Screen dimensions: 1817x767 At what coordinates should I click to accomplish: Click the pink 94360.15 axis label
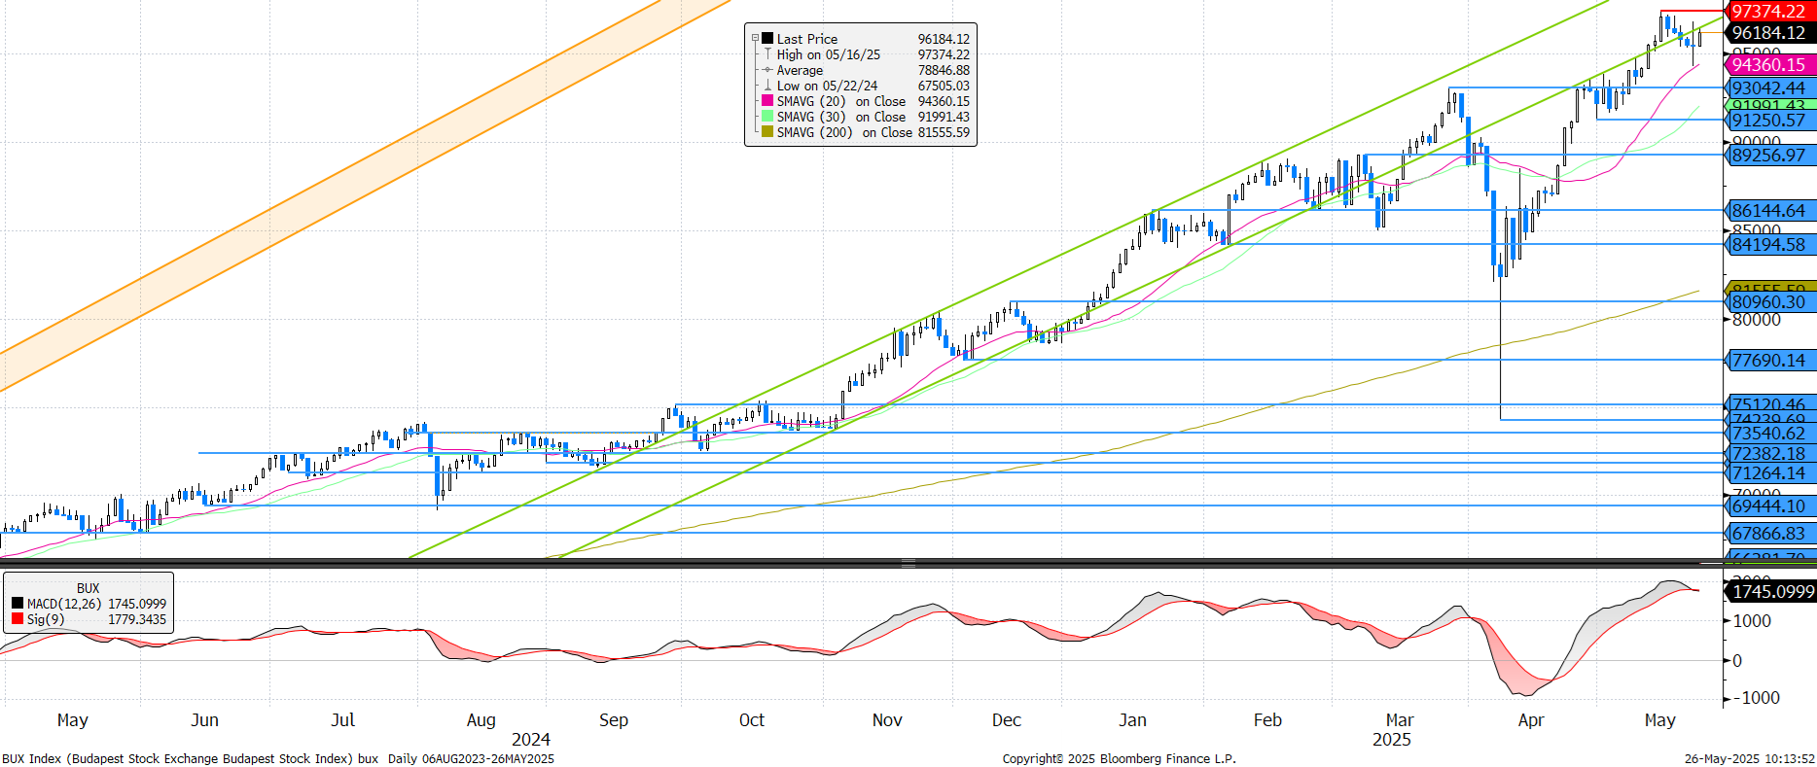pyautogui.click(x=1768, y=65)
